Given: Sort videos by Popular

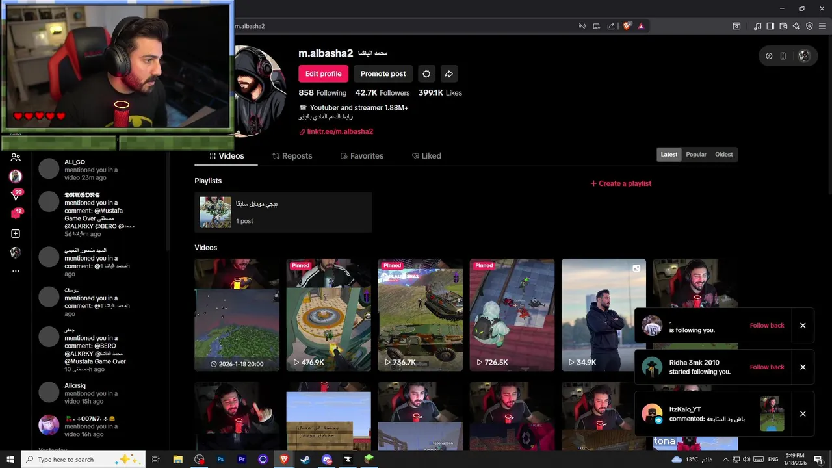Looking at the screenshot, I should point(696,155).
